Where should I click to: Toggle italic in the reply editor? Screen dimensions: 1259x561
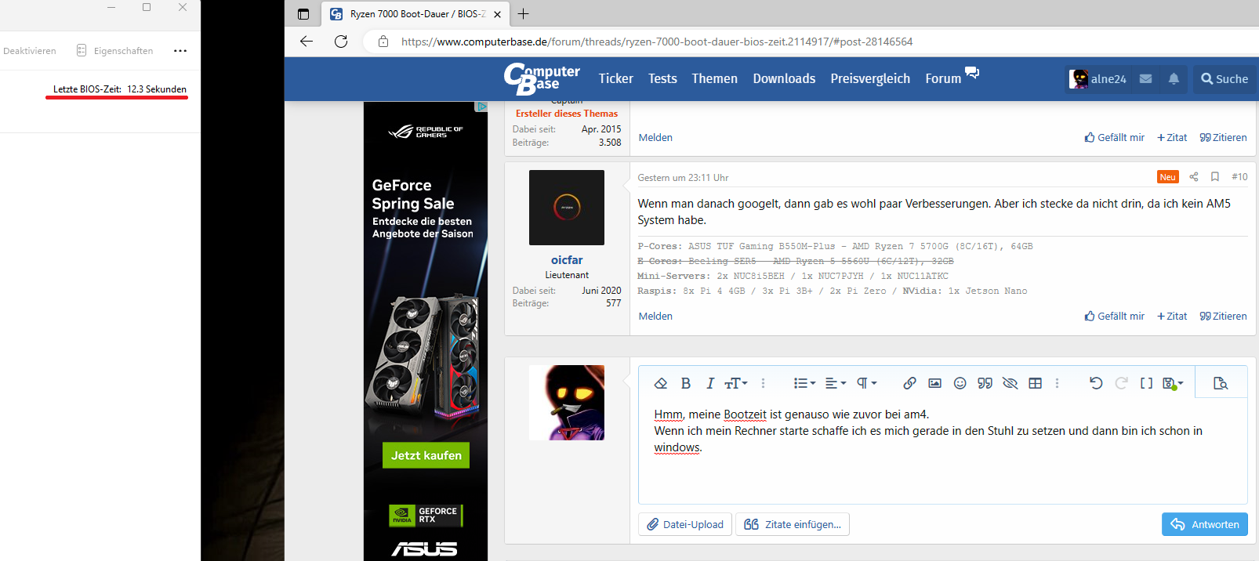point(709,383)
